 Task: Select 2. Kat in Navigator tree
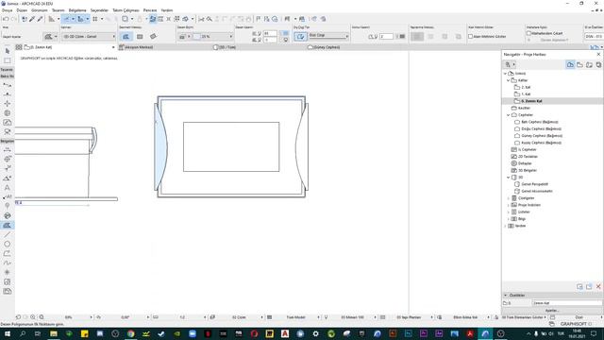tap(526, 88)
